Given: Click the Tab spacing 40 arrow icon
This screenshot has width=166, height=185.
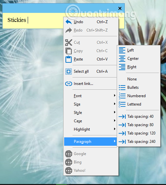Looking at the screenshot, I should tap(122, 116).
